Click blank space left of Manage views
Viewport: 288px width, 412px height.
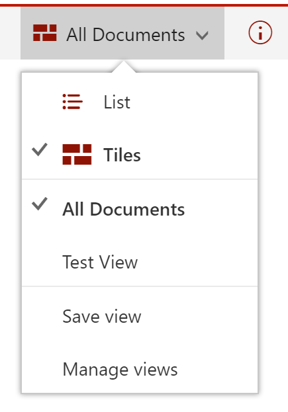[42, 369]
